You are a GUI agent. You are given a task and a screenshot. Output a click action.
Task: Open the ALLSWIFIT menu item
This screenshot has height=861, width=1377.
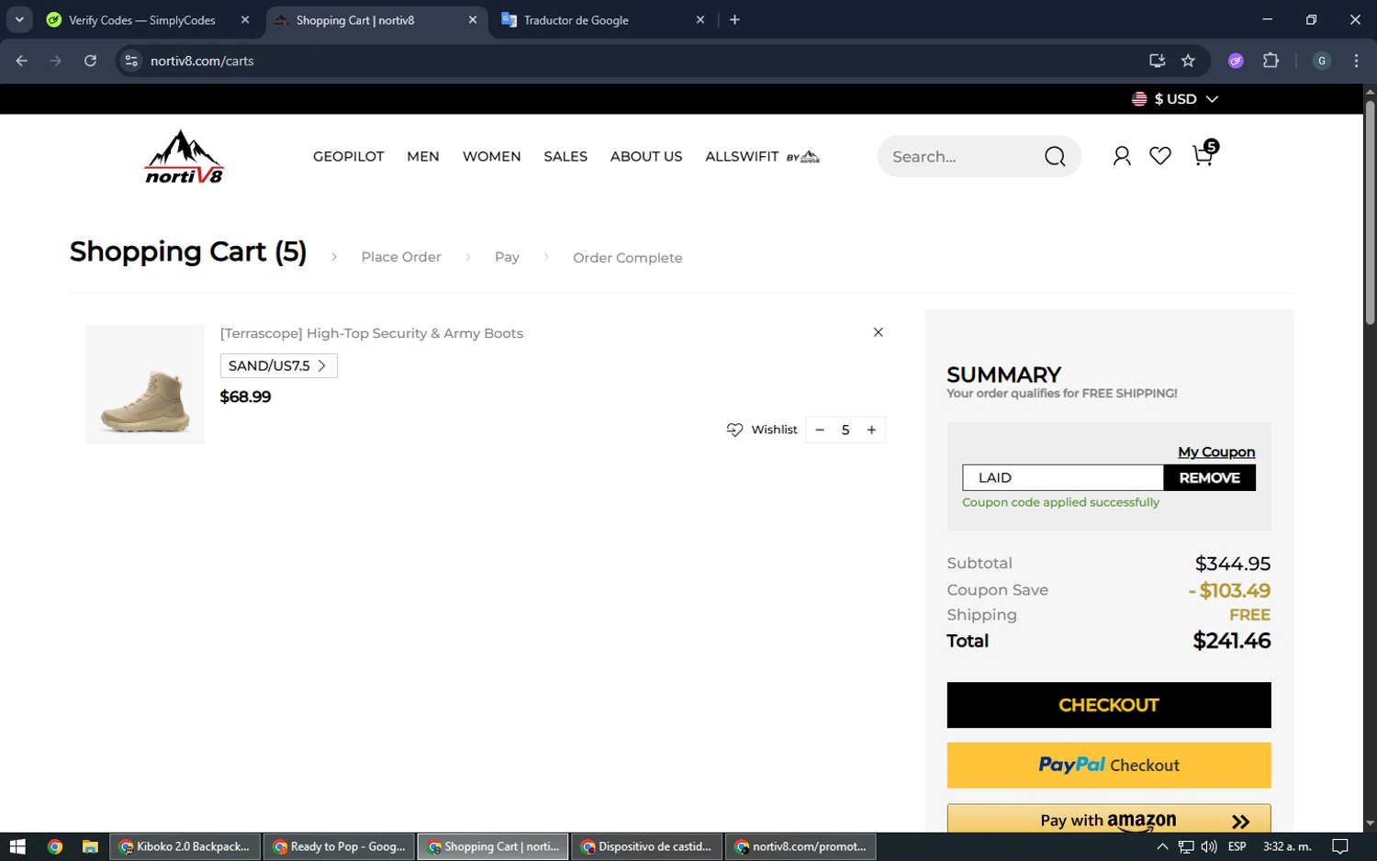coord(762,157)
